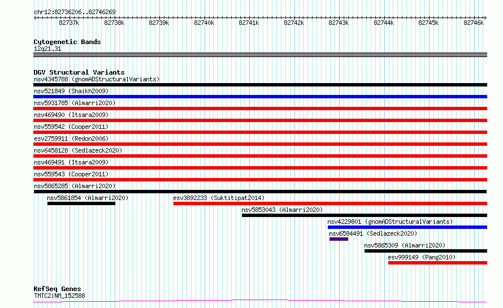
Task: Open esv999149 (Pang2010) label
Action: coord(422,257)
